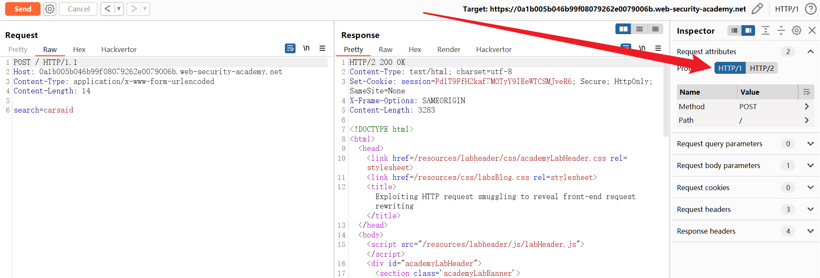820x278 pixels.
Task: Toggle word wrap in Request pane
Action: click(x=290, y=49)
